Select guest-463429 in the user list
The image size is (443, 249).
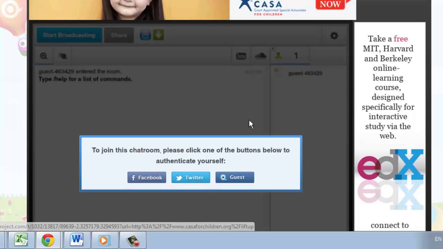coord(305,73)
